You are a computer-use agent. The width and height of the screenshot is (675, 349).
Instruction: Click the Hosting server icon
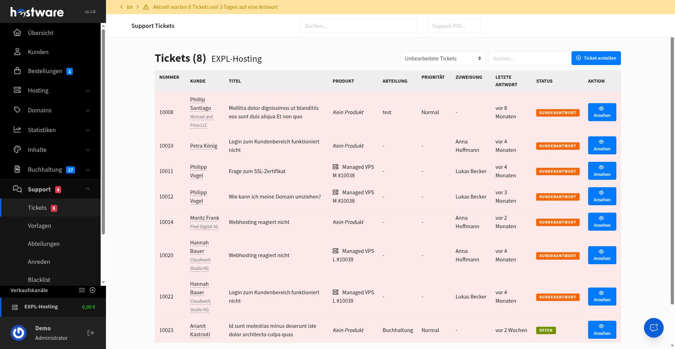17,90
